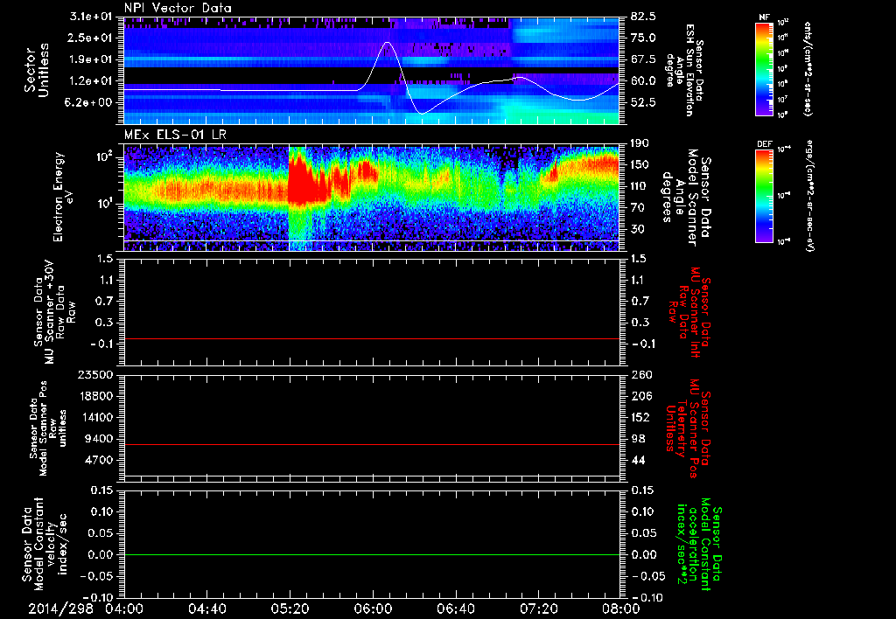Click the '06:00' time axis label
Screen dimensions: 896x619
[x=373, y=609]
